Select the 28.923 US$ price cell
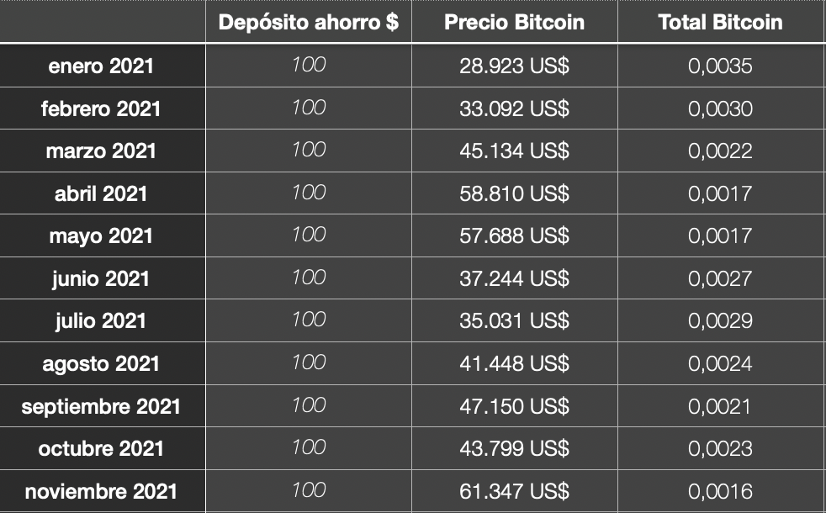This screenshot has height=513, width=826. 515,66
